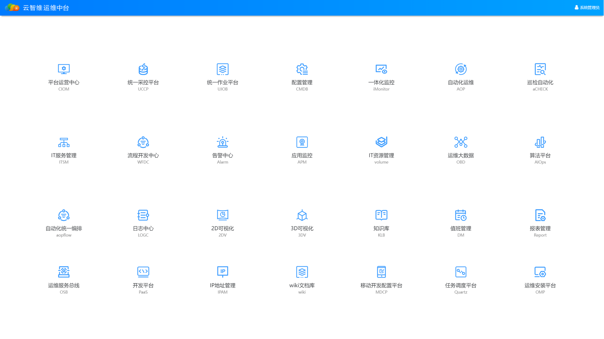Open the 算法平台 AIOps icon

click(x=540, y=142)
